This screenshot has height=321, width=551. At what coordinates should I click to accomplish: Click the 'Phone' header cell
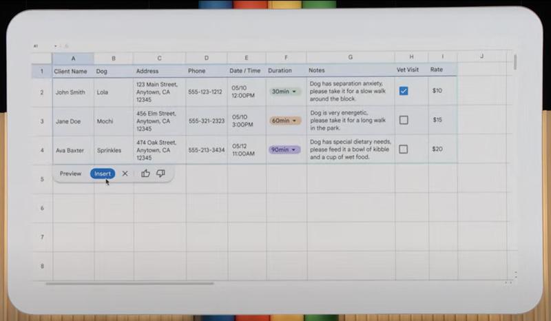tap(207, 71)
